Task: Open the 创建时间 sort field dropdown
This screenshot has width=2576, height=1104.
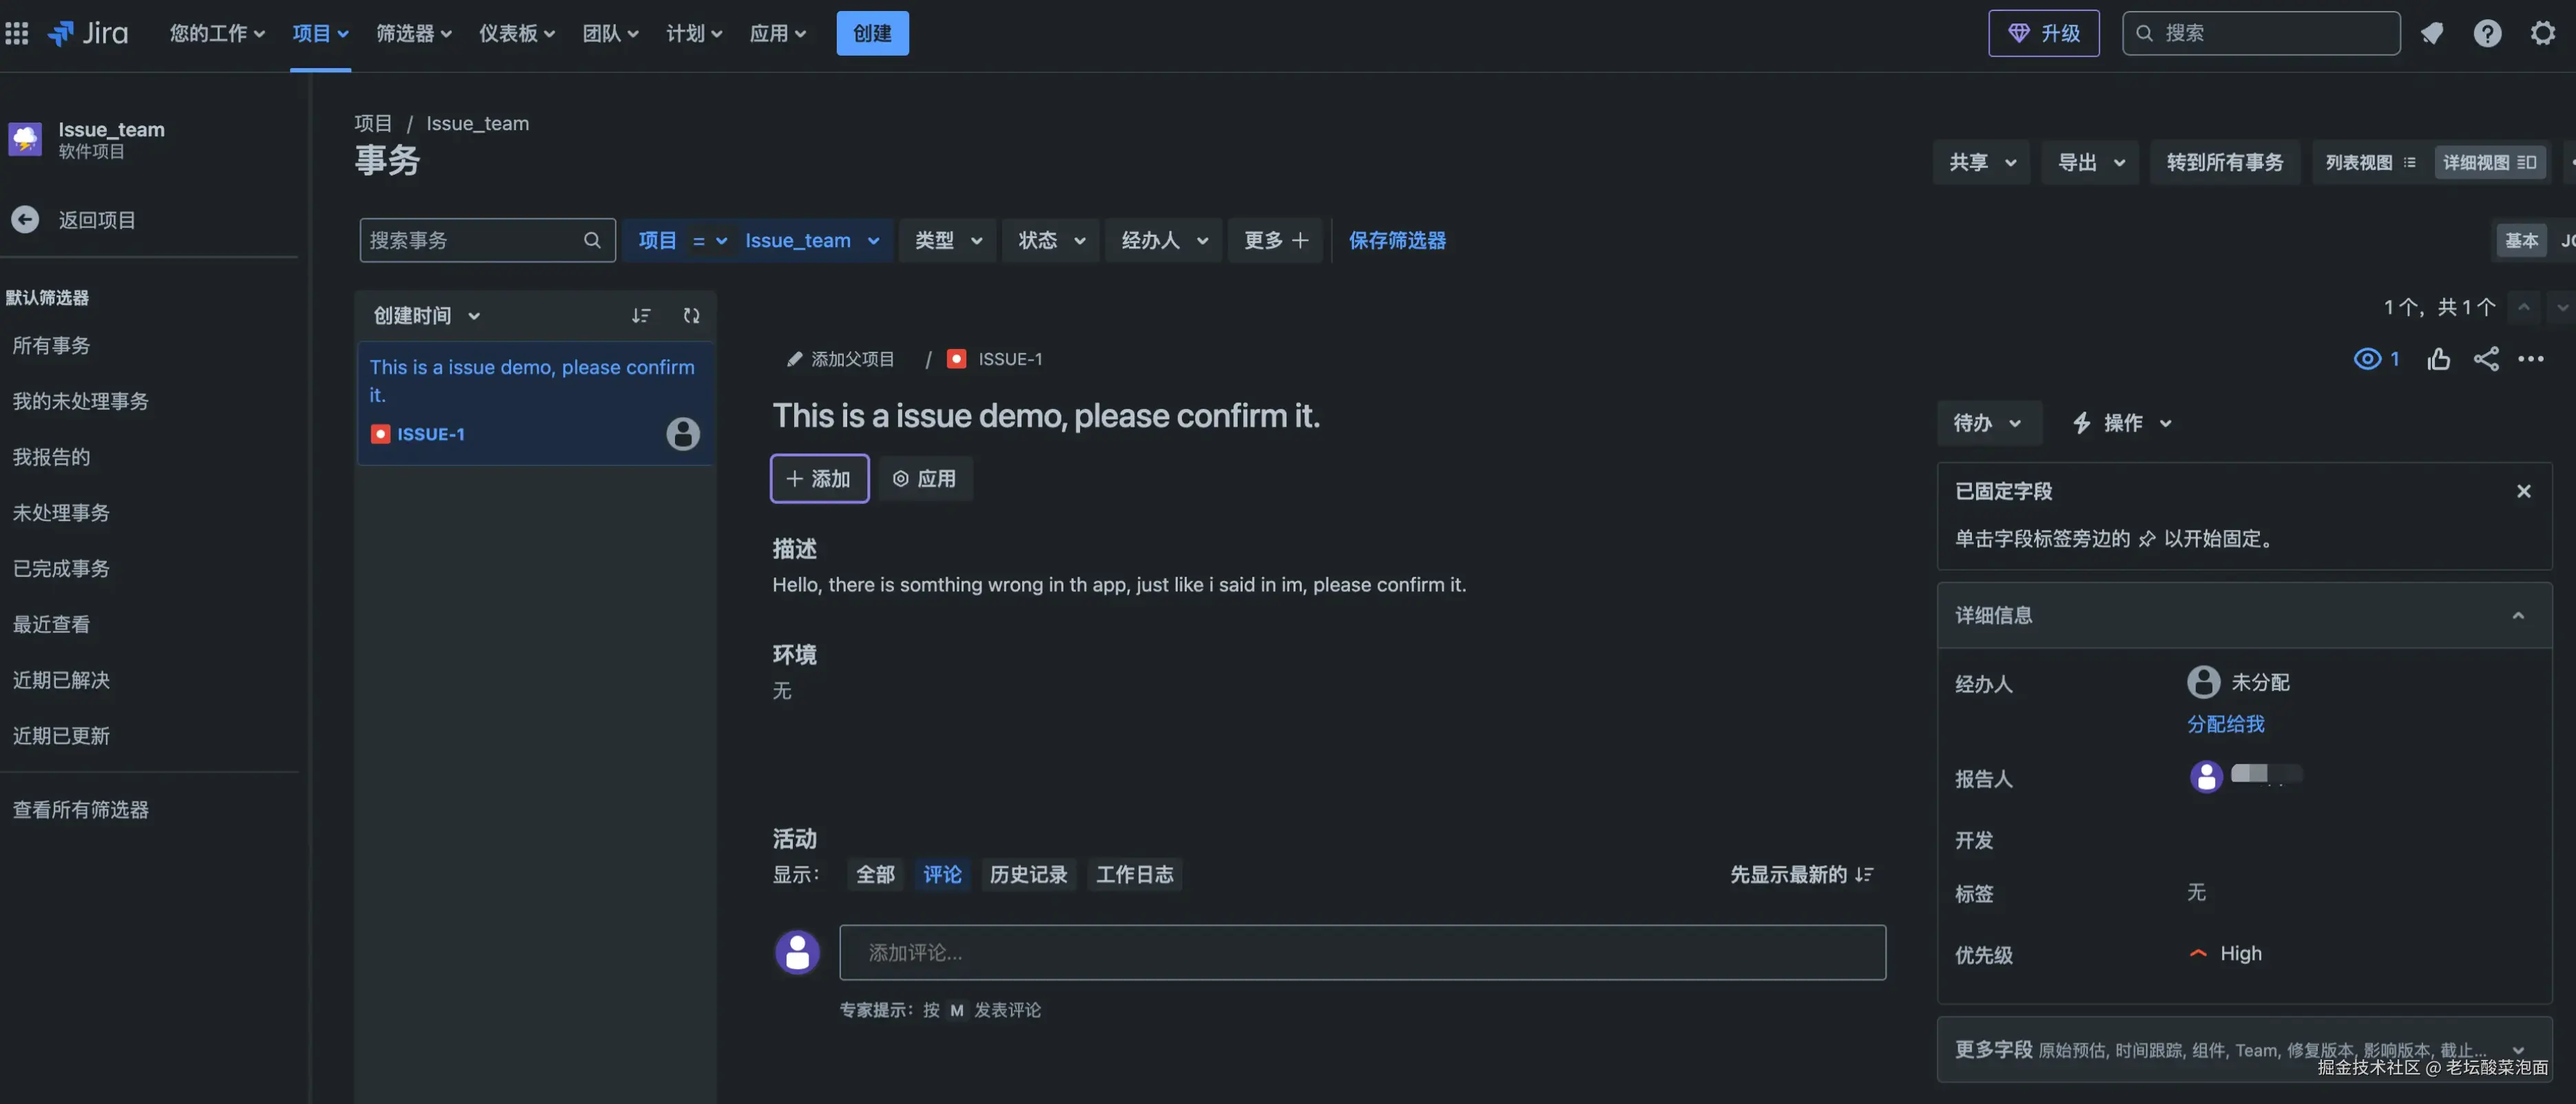Action: [426, 316]
